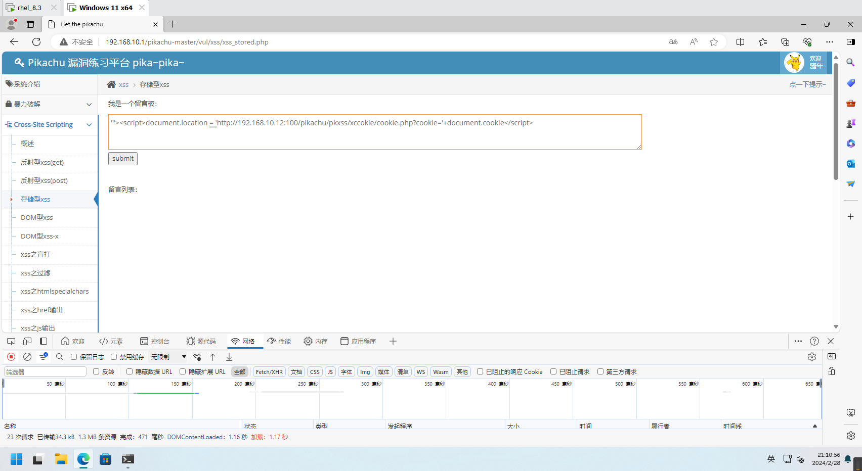This screenshot has height=471, width=862.
Task: Click the browser address bar URL
Action: [x=187, y=42]
